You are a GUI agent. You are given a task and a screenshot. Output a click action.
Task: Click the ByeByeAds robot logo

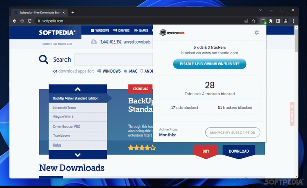click(163, 33)
